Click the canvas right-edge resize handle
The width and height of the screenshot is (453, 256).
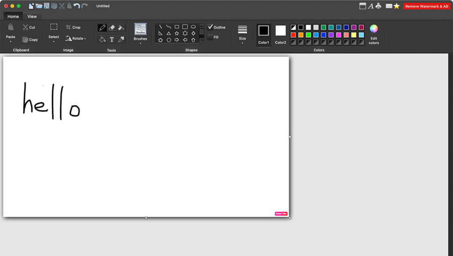pyautogui.click(x=290, y=137)
